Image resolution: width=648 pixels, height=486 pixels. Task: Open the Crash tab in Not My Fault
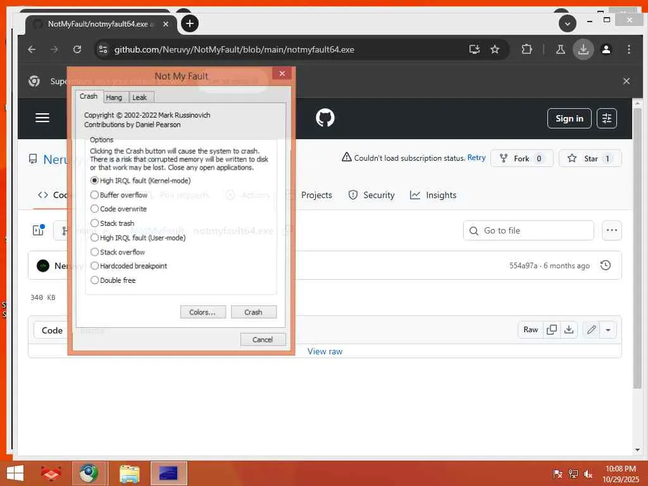point(89,96)
